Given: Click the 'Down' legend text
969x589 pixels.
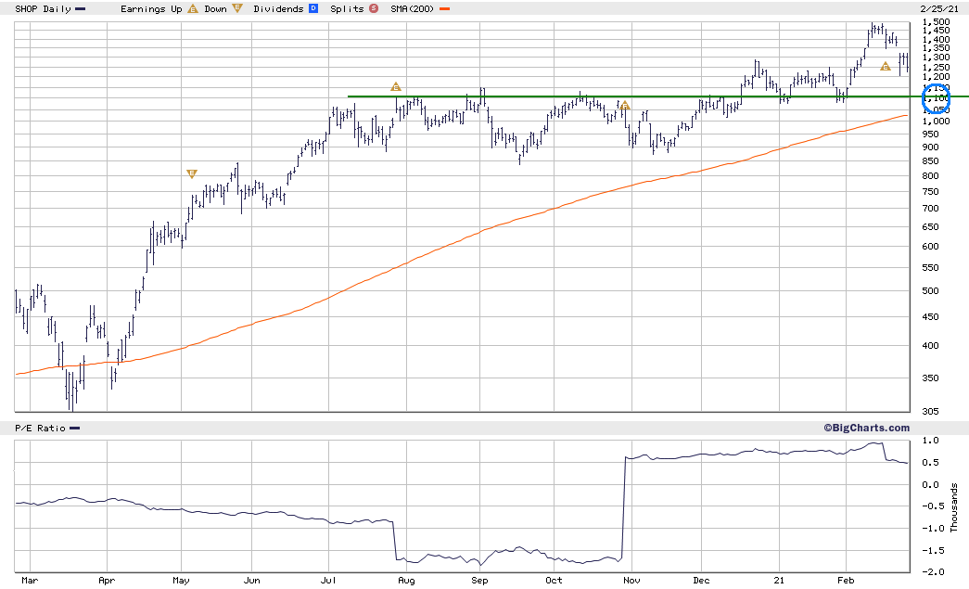Looking at the screenshot, I should 216,8.
